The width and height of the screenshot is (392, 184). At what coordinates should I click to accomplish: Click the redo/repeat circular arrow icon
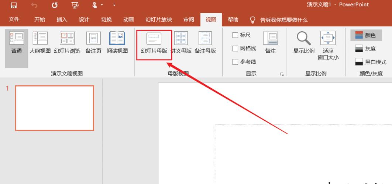(x=55, y=5)
